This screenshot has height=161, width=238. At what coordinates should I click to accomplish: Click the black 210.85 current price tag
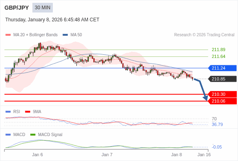(x=222, y=79)
